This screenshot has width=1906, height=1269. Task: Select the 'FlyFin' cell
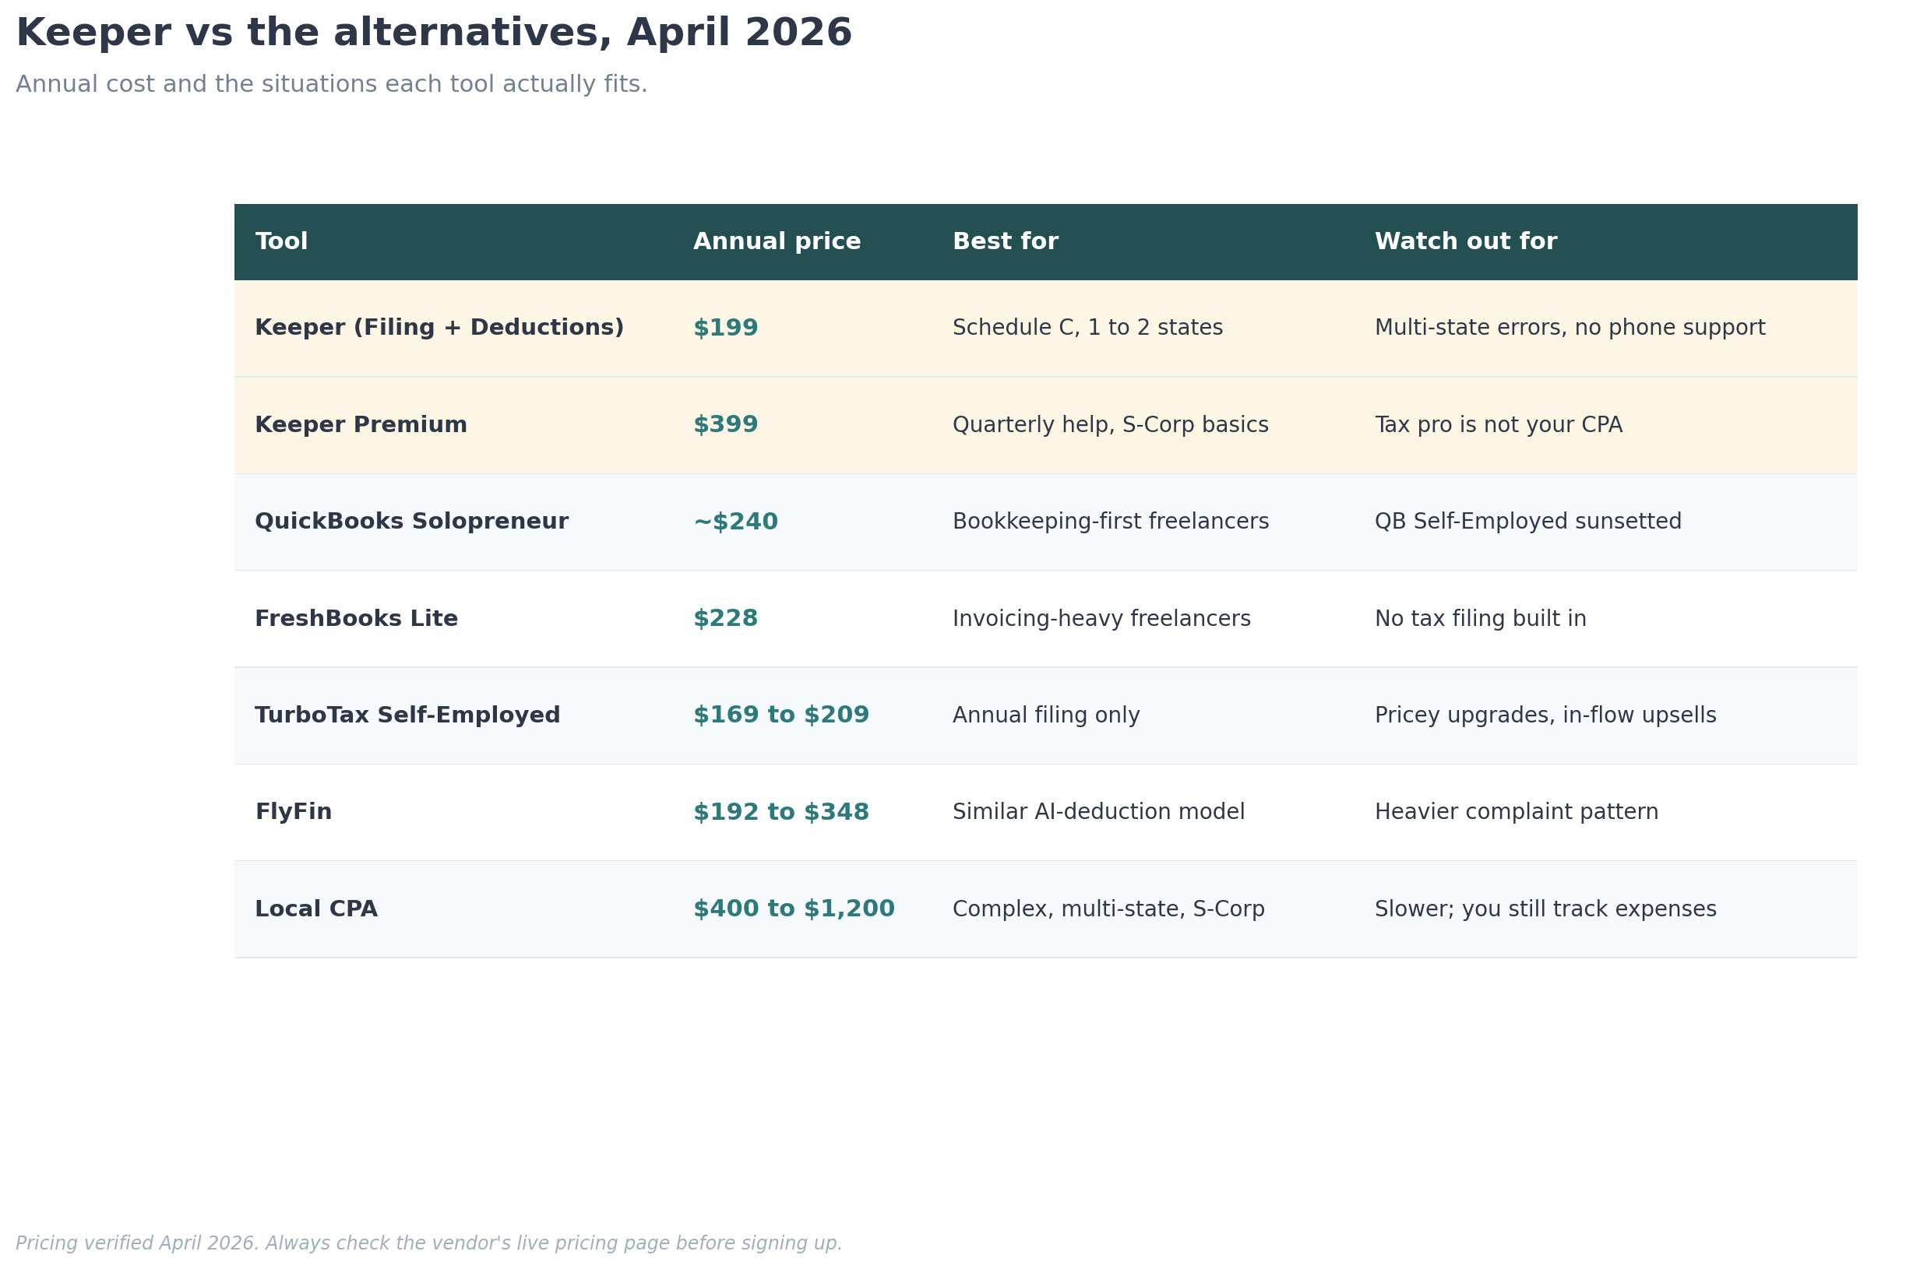tap(293, 813)
